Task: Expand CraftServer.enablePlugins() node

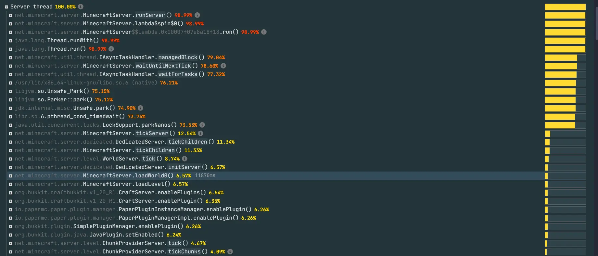Action: click(11, 193)
